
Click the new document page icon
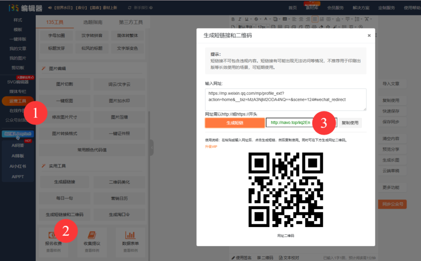coord(233,27)
